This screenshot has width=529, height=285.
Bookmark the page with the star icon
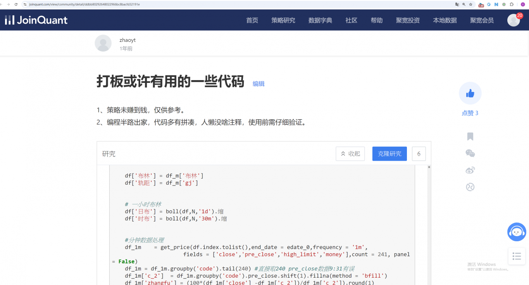click(470, 4)
